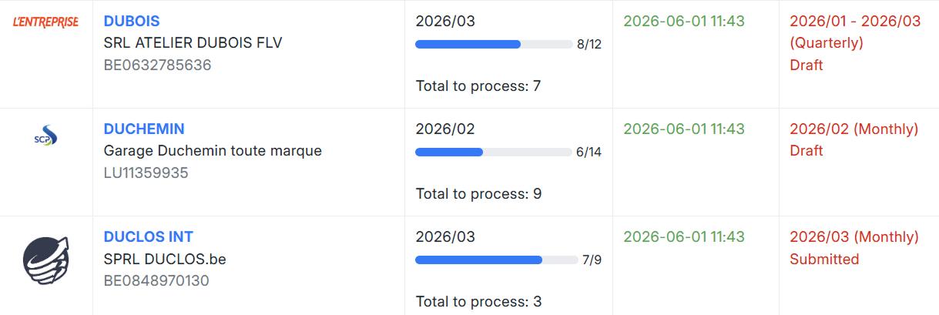Select the Draft status for Duchemin monthly
939x315 pixels.
click(x=807, y=151)
